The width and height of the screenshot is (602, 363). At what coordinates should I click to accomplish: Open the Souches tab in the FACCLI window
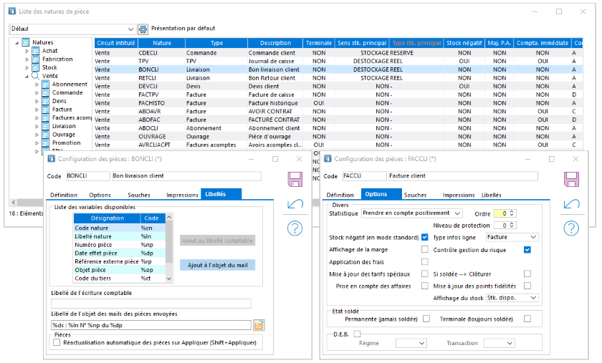[415, 195]
